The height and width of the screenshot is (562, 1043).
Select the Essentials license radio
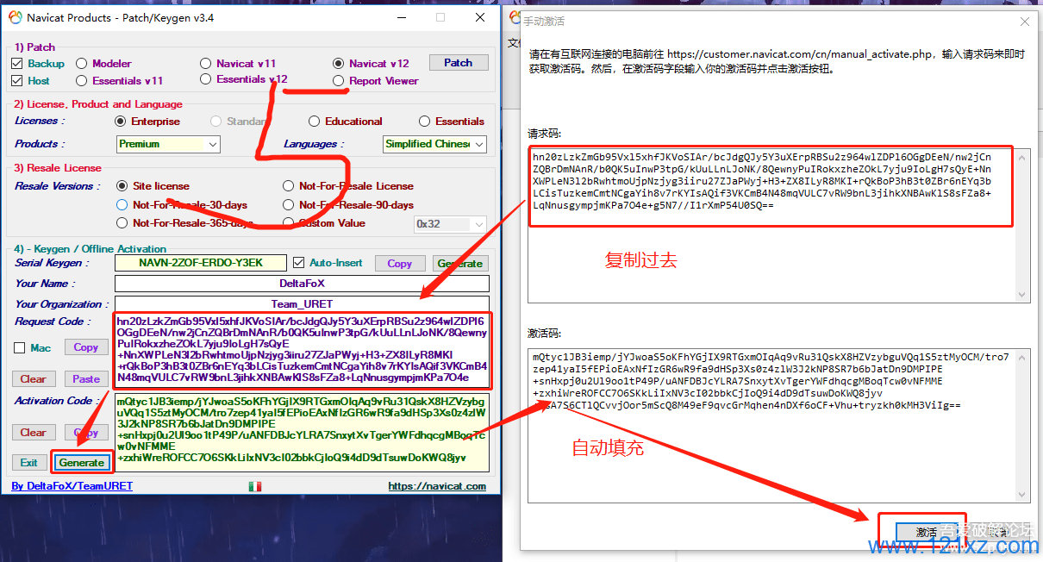[x=425, y=122]
